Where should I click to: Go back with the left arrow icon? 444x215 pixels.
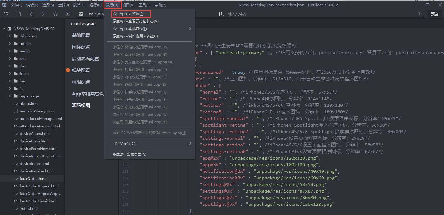click(x=31, y=14)
